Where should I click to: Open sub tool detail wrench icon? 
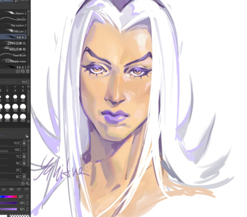pyautogui.click(x=28, y=184)
